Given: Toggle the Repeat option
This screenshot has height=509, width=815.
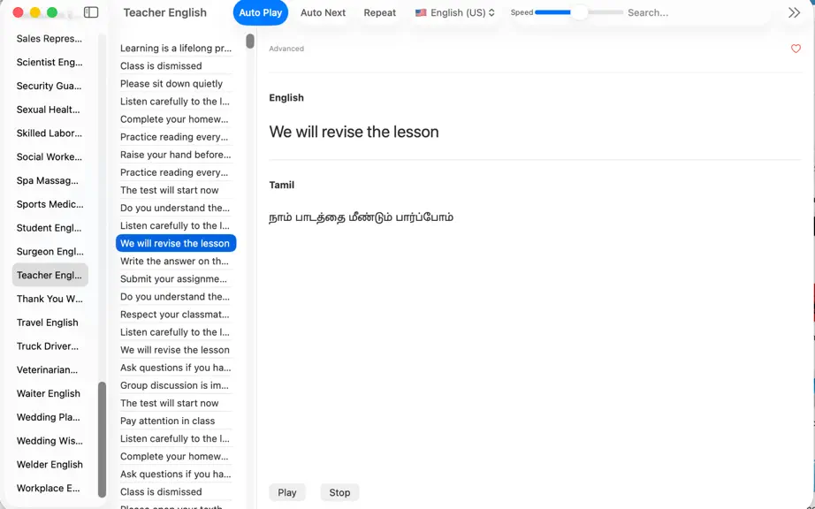Looking at the screenshot, I should [x=379, y=12].
